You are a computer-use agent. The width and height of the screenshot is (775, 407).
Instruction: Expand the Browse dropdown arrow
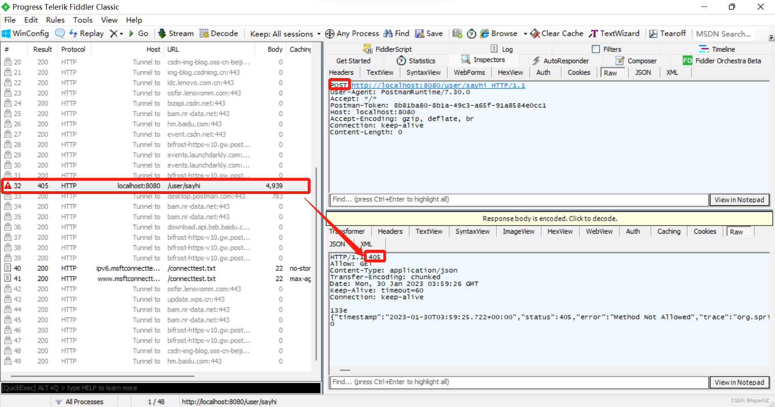525,34
